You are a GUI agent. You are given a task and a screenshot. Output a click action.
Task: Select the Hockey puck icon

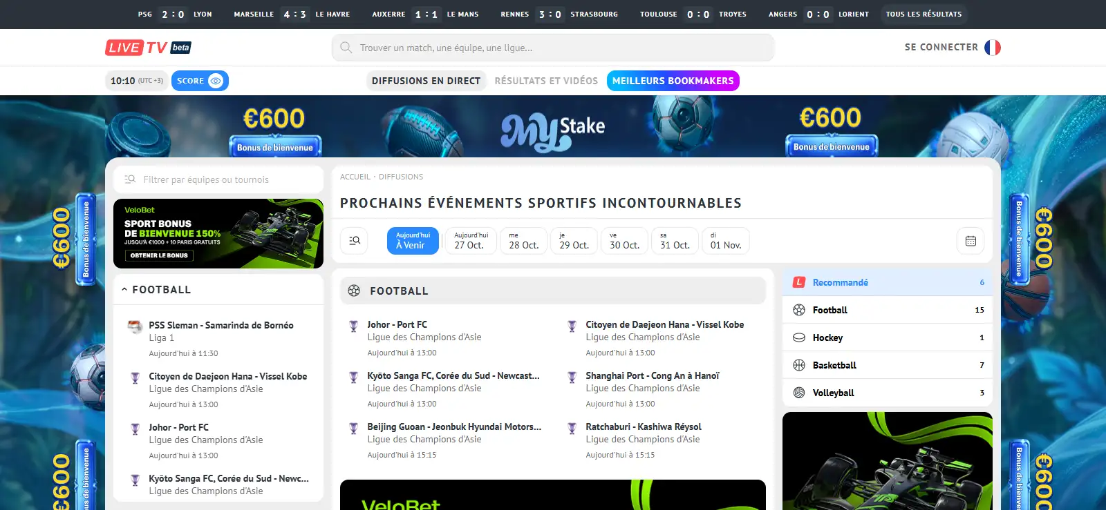(799, 337)
